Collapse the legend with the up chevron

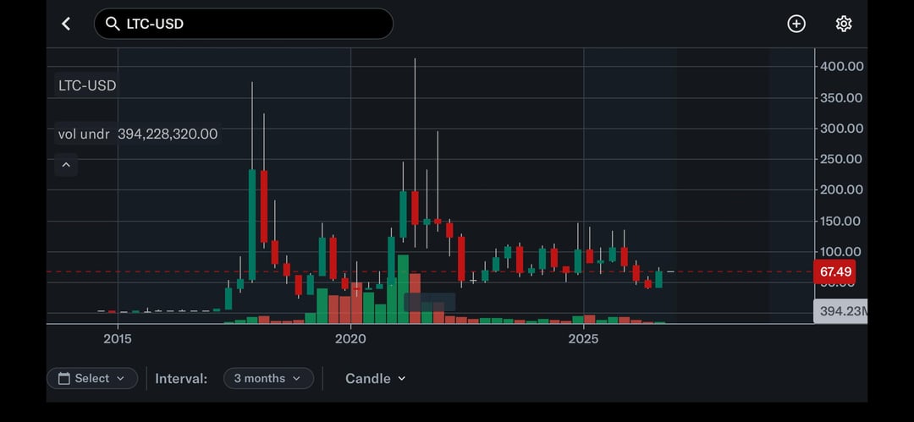tap(66, 165)
